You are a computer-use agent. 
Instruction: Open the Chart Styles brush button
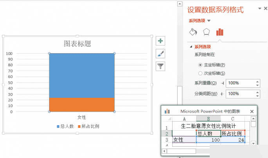point(160,54)
